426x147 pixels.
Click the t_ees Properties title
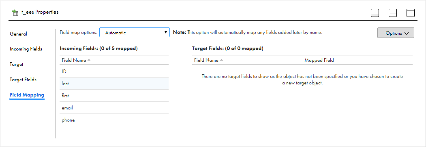(x=40, y=12)
